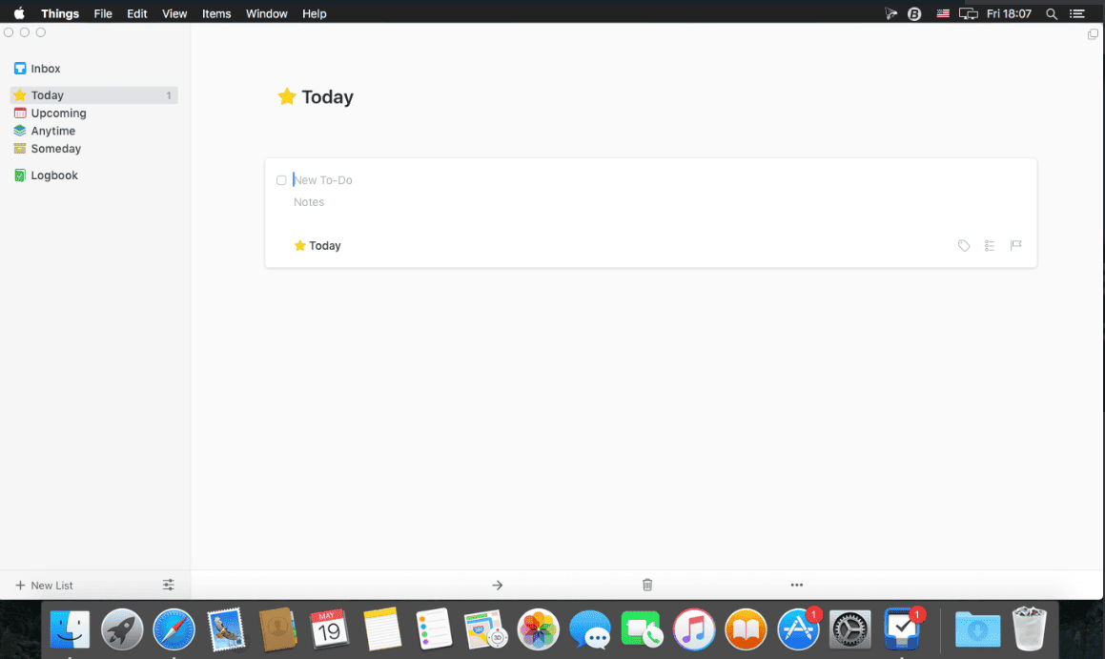
Task: Open the Logbook
Action: [45, 175]
